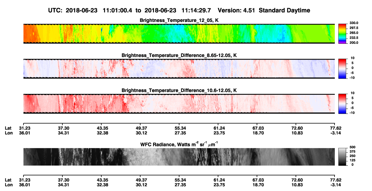Click the 500 tick on the WFC colorbar
The height and width of the screenshot is (191, 372).
coord(352,147)
